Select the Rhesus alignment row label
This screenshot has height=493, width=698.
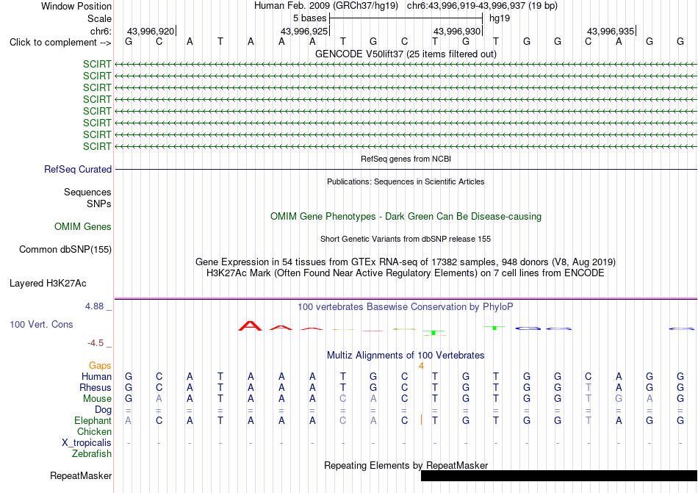tap(96, 387)
